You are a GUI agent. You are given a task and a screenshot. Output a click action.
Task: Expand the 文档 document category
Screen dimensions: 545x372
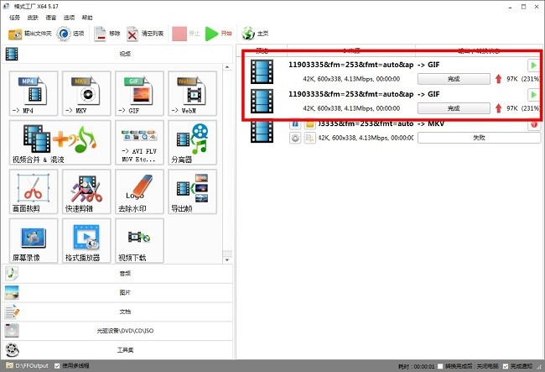coord(117,312)
